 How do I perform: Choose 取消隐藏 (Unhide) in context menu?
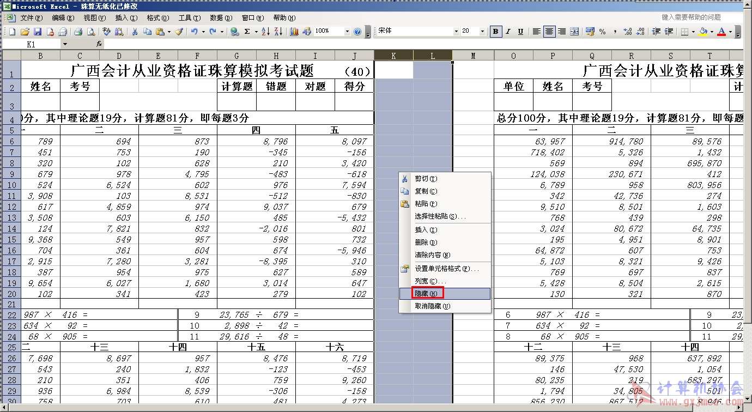click(445, 306)
